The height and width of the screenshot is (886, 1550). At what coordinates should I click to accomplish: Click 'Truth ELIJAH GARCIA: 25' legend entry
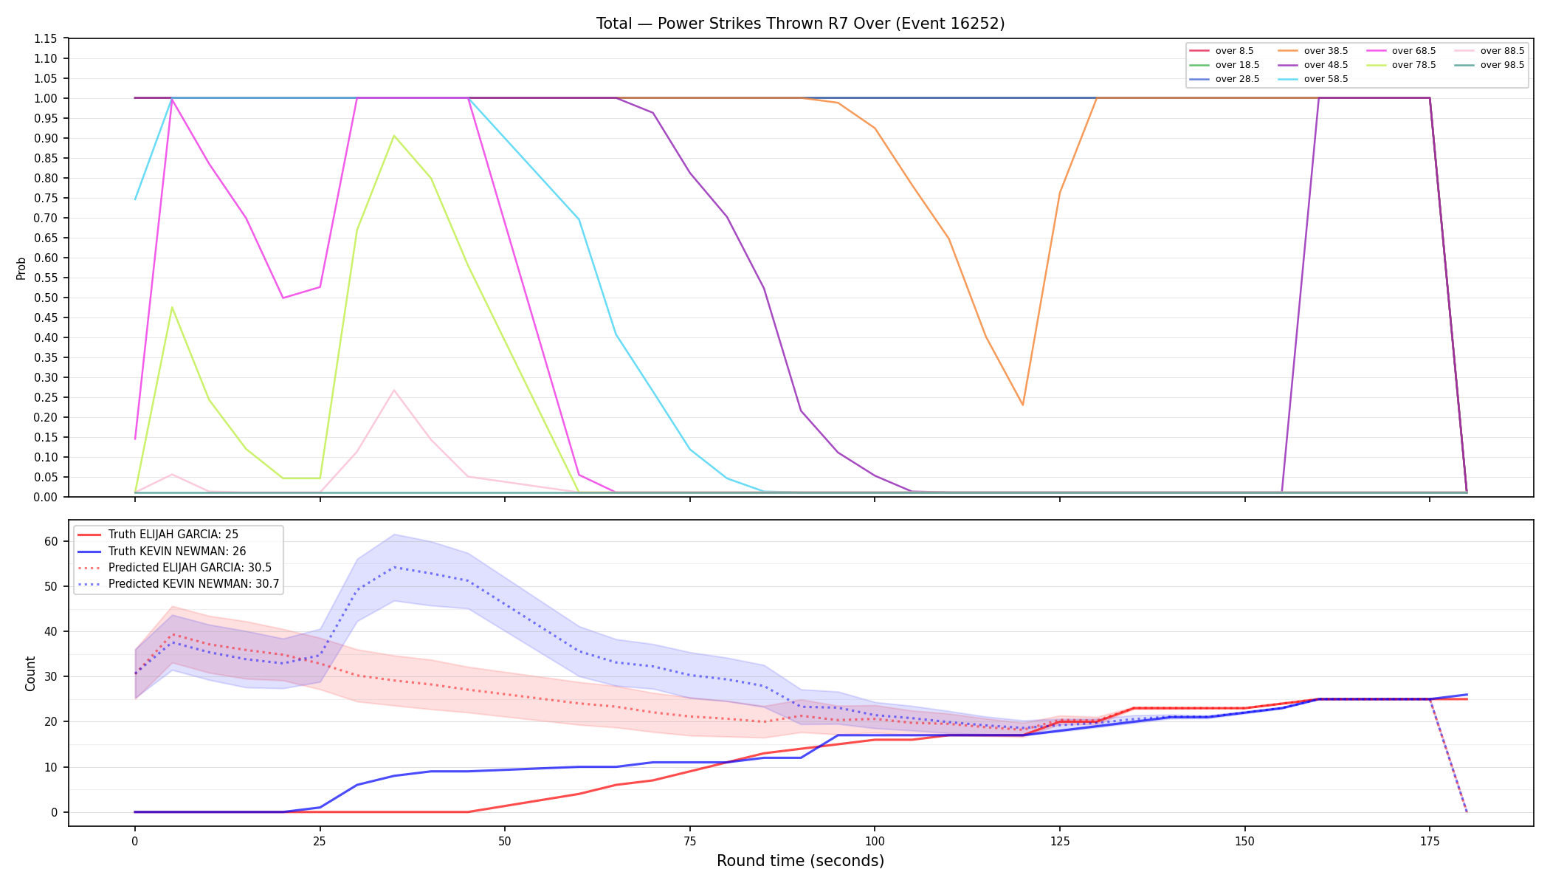pos(158,535)
